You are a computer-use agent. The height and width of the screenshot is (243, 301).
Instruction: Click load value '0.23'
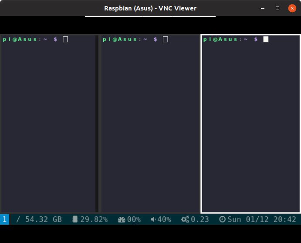point(200,219)
